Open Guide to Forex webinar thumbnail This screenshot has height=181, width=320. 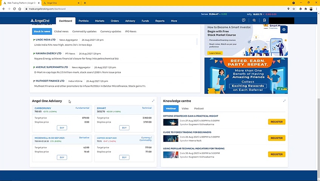tap(171, 138)
